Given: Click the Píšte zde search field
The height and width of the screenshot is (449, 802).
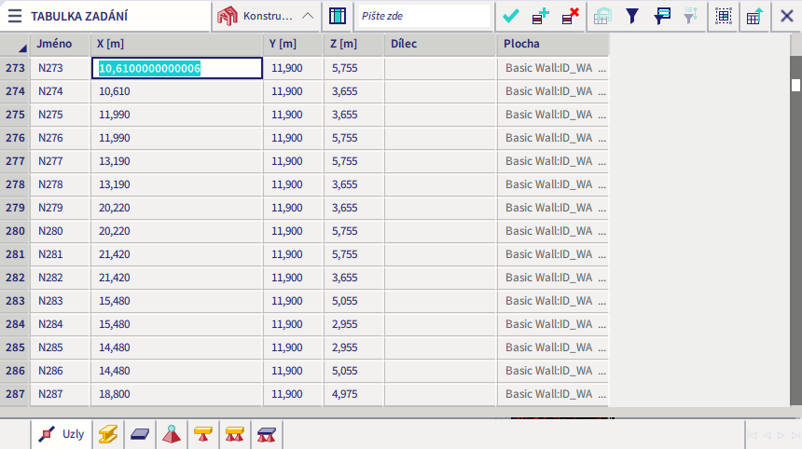Looking at the screenshot, I should pos(422,16).
